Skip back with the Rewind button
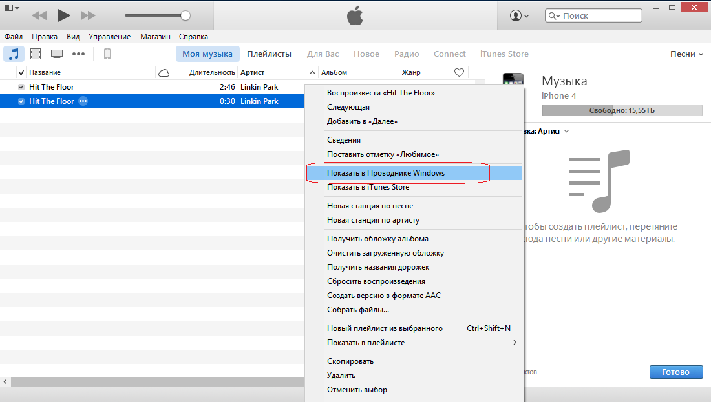The height and width of the screenshot is (402, 711). [x=39, y=15]
